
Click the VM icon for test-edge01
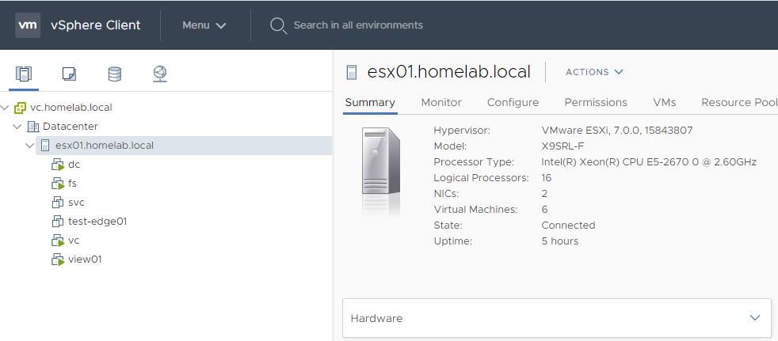(x=58, y=222)
